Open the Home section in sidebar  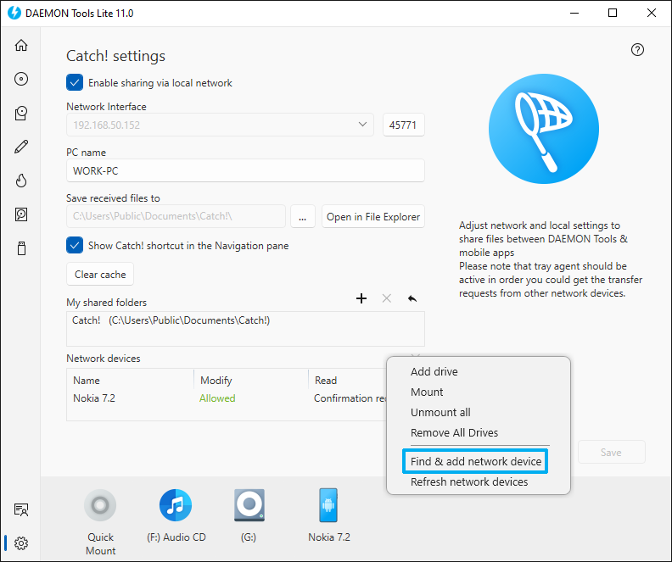click(21, 46)
